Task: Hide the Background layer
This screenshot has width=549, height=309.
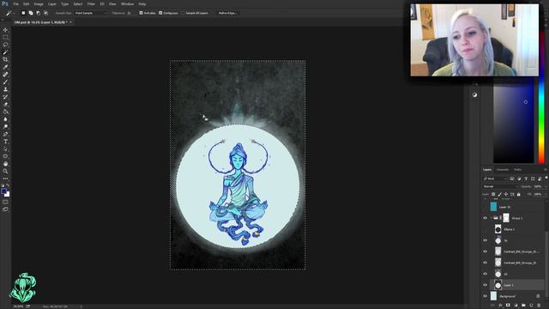Action: (x=486, y=296)
